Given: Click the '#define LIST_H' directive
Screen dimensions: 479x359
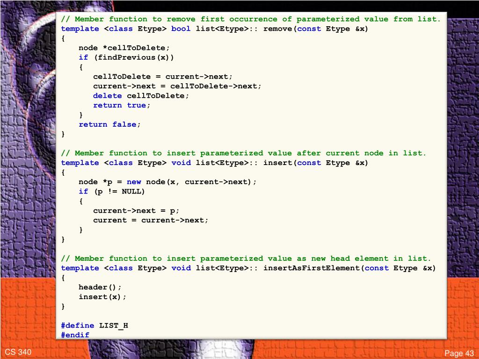Looking at the screenshot, I should (x=94, y=326).
